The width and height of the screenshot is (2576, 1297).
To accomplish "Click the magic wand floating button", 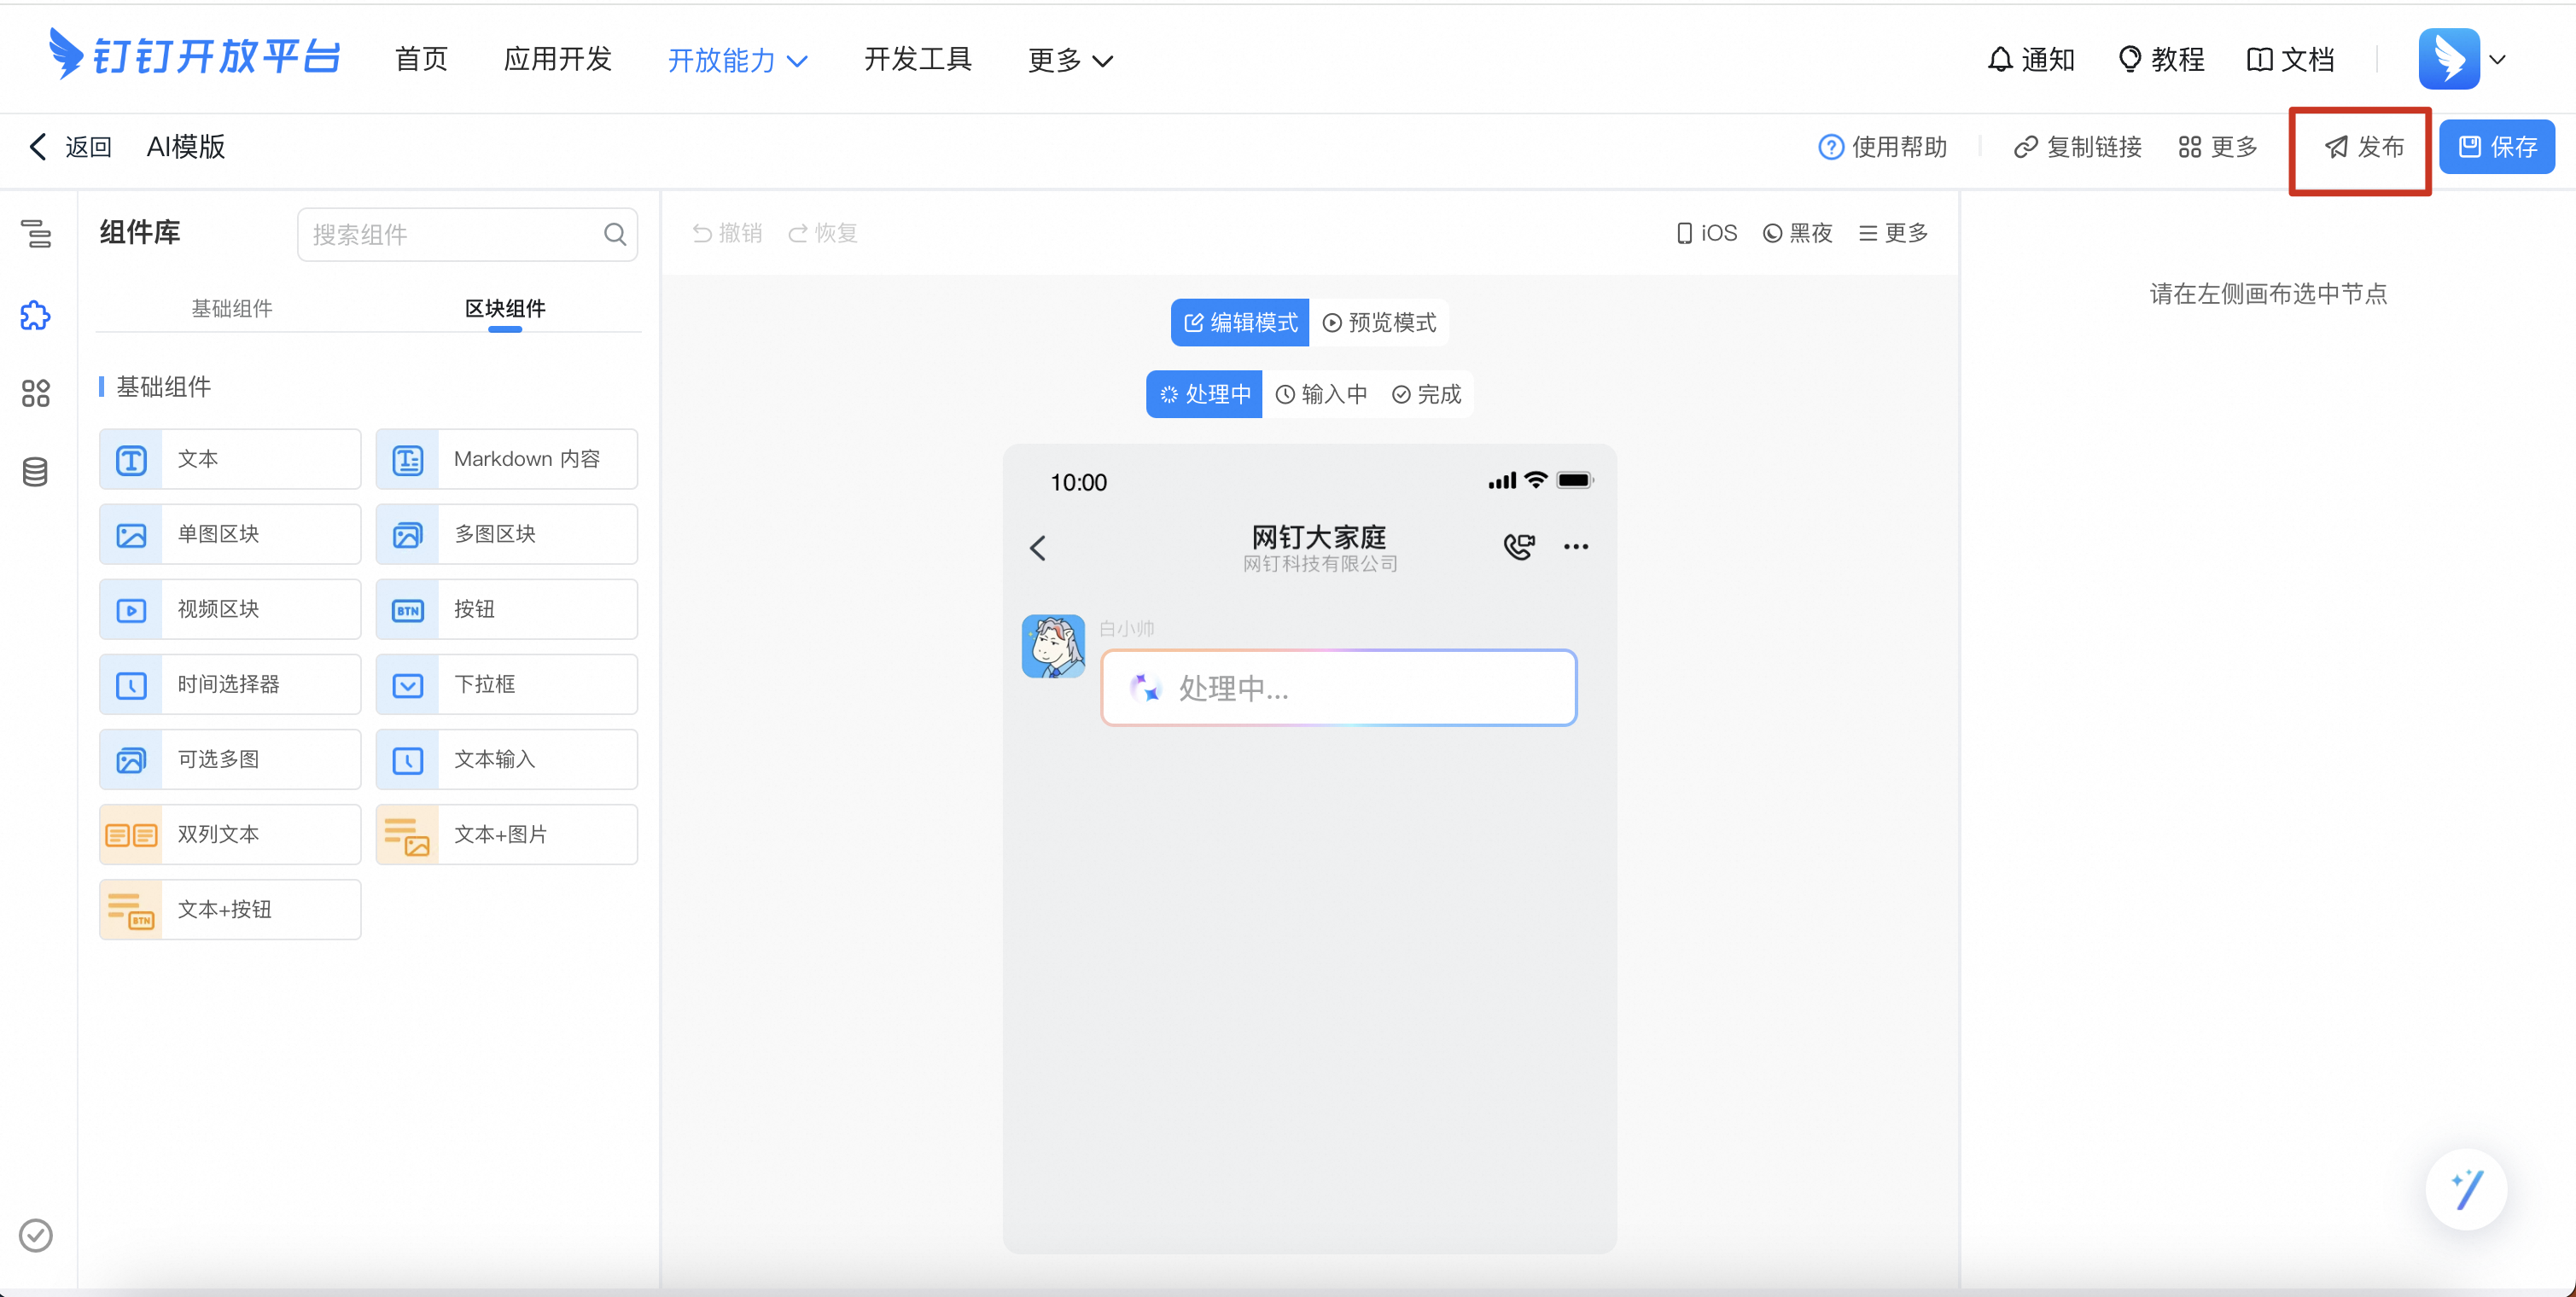I will point(2466,1189).
